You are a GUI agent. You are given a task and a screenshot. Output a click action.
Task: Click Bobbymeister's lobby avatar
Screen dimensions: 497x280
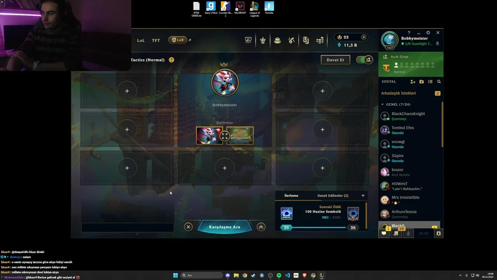coord(224,83)
